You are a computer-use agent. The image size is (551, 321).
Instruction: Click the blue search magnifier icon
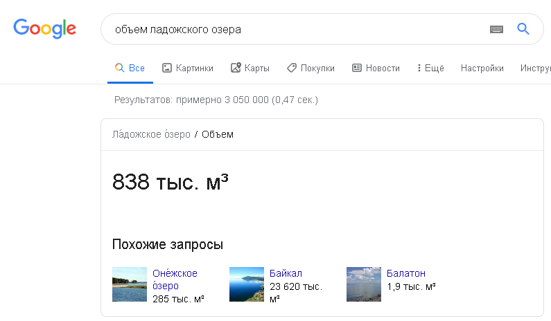tap(523, 29)
